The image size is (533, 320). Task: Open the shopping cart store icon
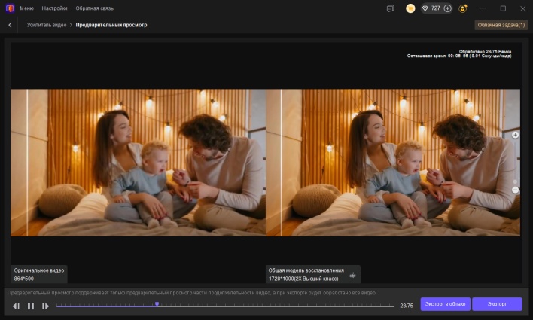click(x=410, y=8)
